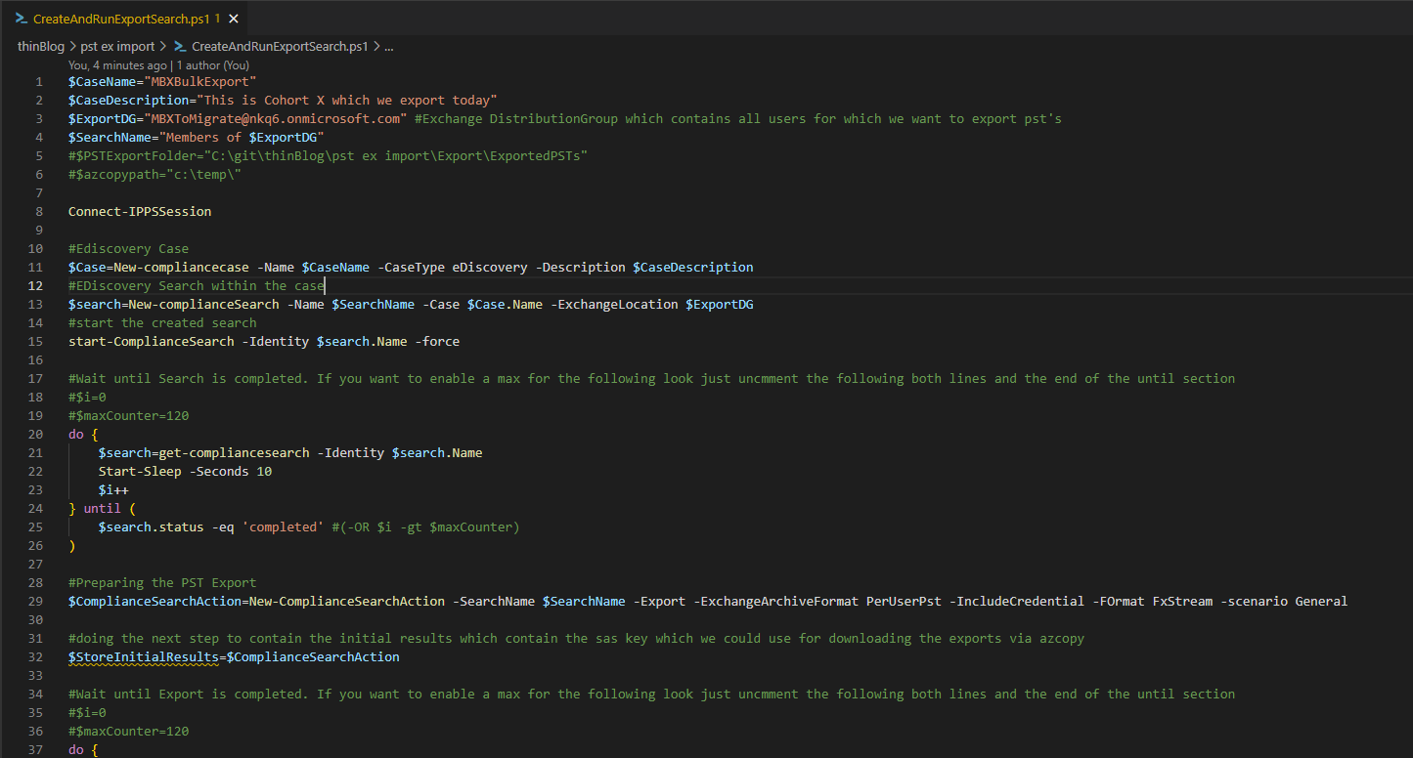Click the 'do' keyword on line 20
1413x758 pixels.
(x=75, y=434)
